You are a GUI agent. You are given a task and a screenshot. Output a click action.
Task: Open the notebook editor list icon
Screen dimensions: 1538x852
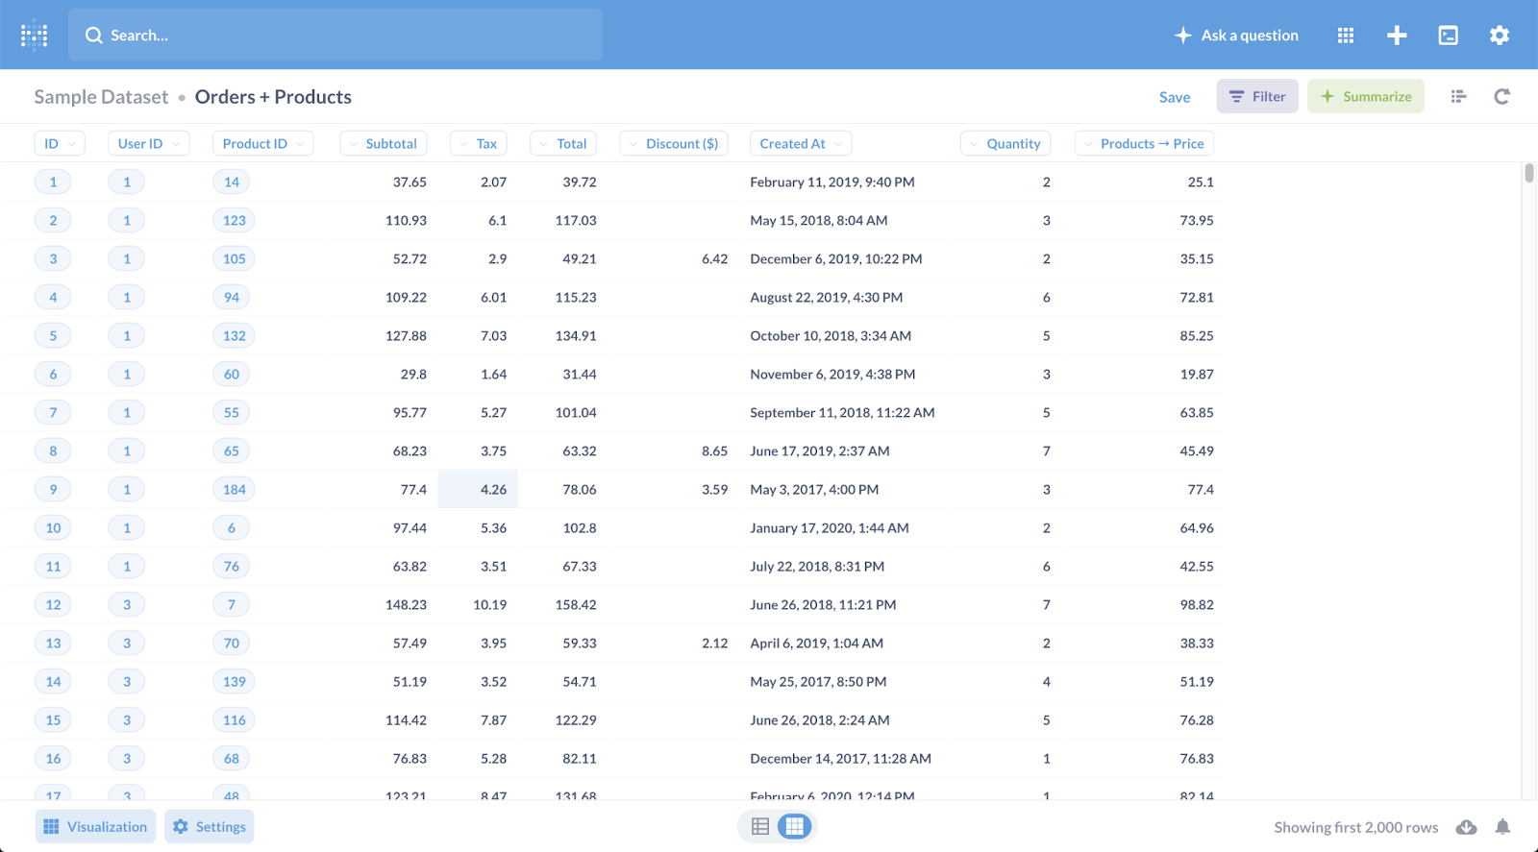tap(1458, 96)
